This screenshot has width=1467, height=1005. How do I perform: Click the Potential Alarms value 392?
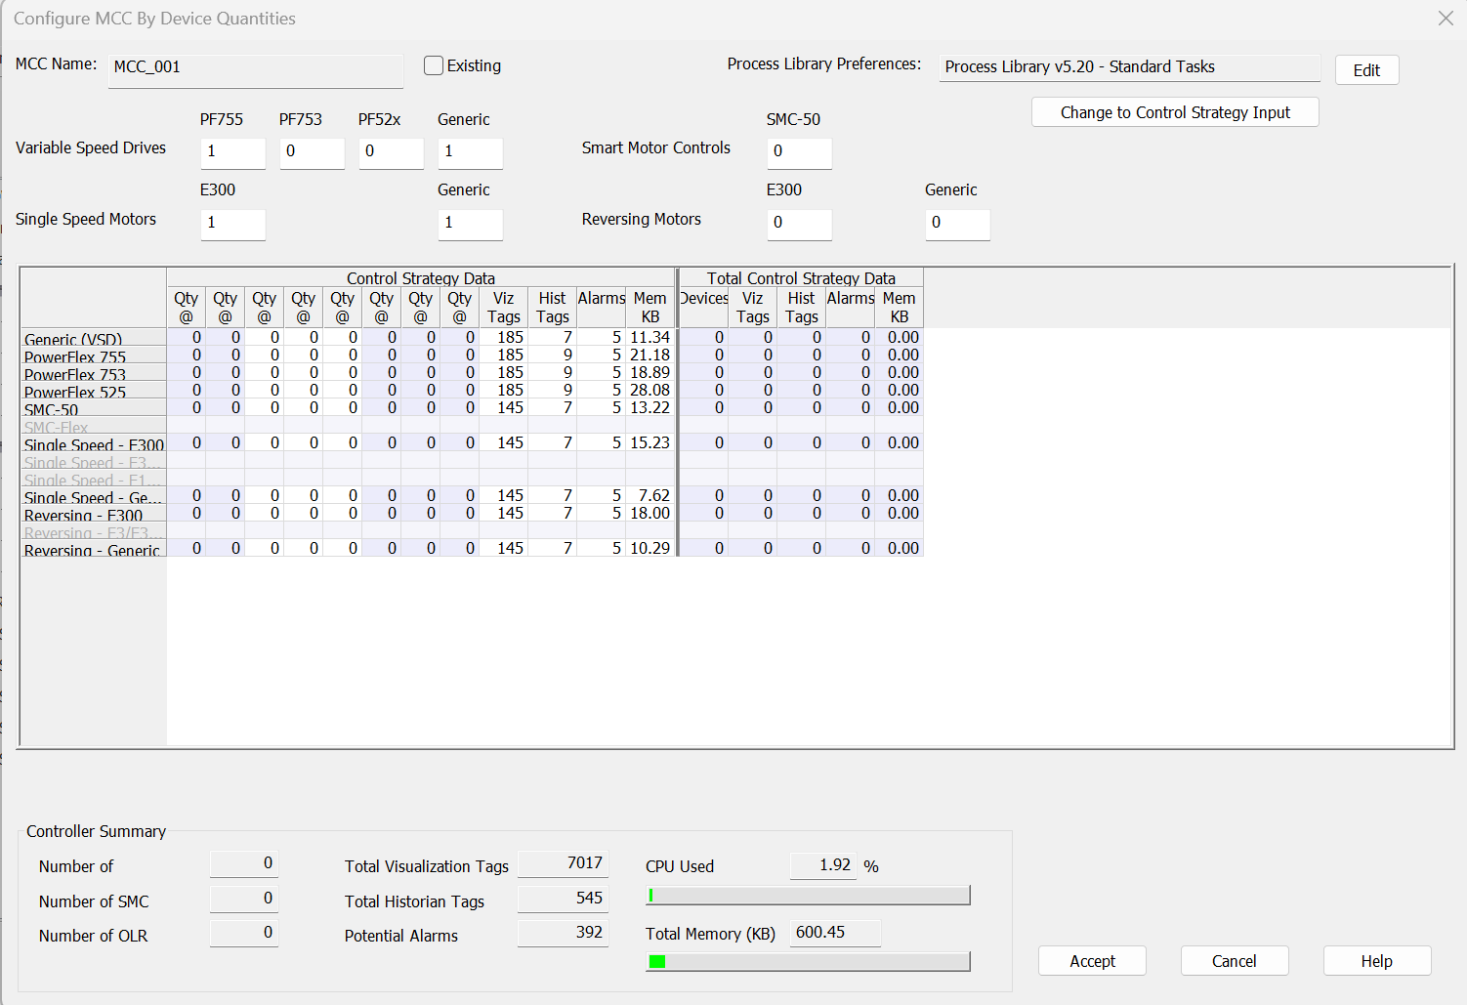pos(563,933)
